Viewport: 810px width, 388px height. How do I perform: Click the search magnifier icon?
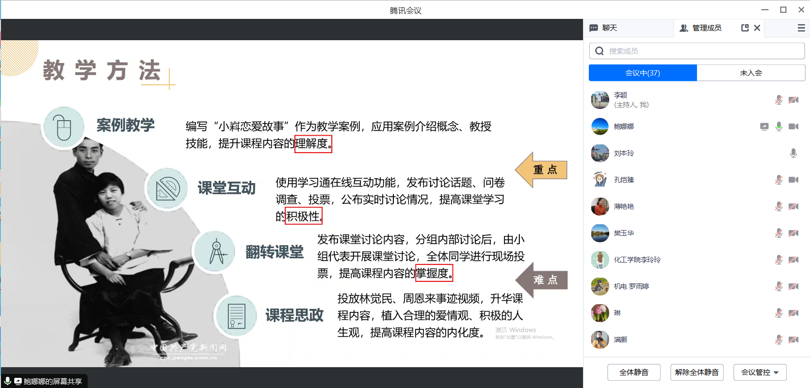click(599, 51)
